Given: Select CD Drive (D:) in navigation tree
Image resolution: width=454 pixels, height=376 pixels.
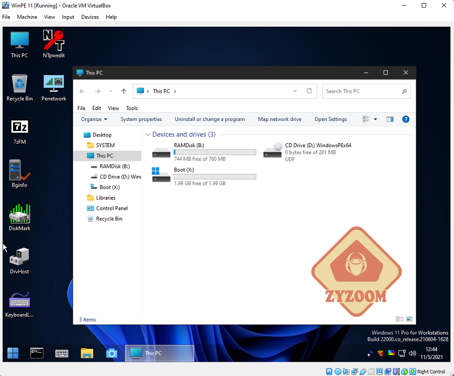Looking at the screenshot, I should point(116,177).
